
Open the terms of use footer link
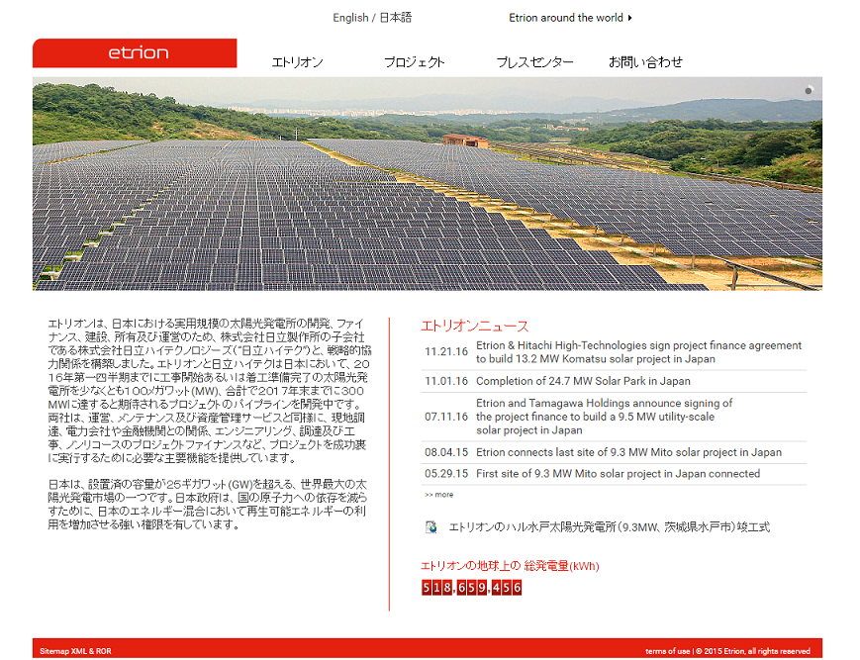pyautogui.click(x=667, y=651)
